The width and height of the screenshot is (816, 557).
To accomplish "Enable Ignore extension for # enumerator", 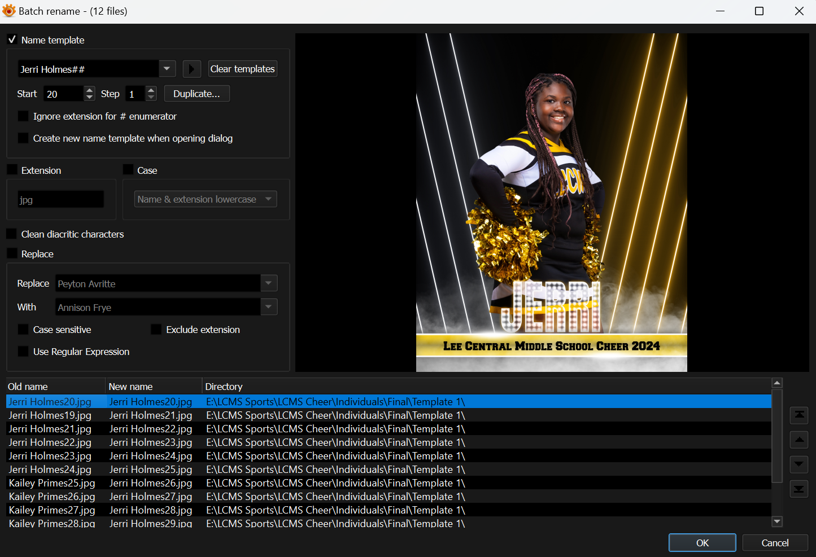I will (x=23, y=116).
